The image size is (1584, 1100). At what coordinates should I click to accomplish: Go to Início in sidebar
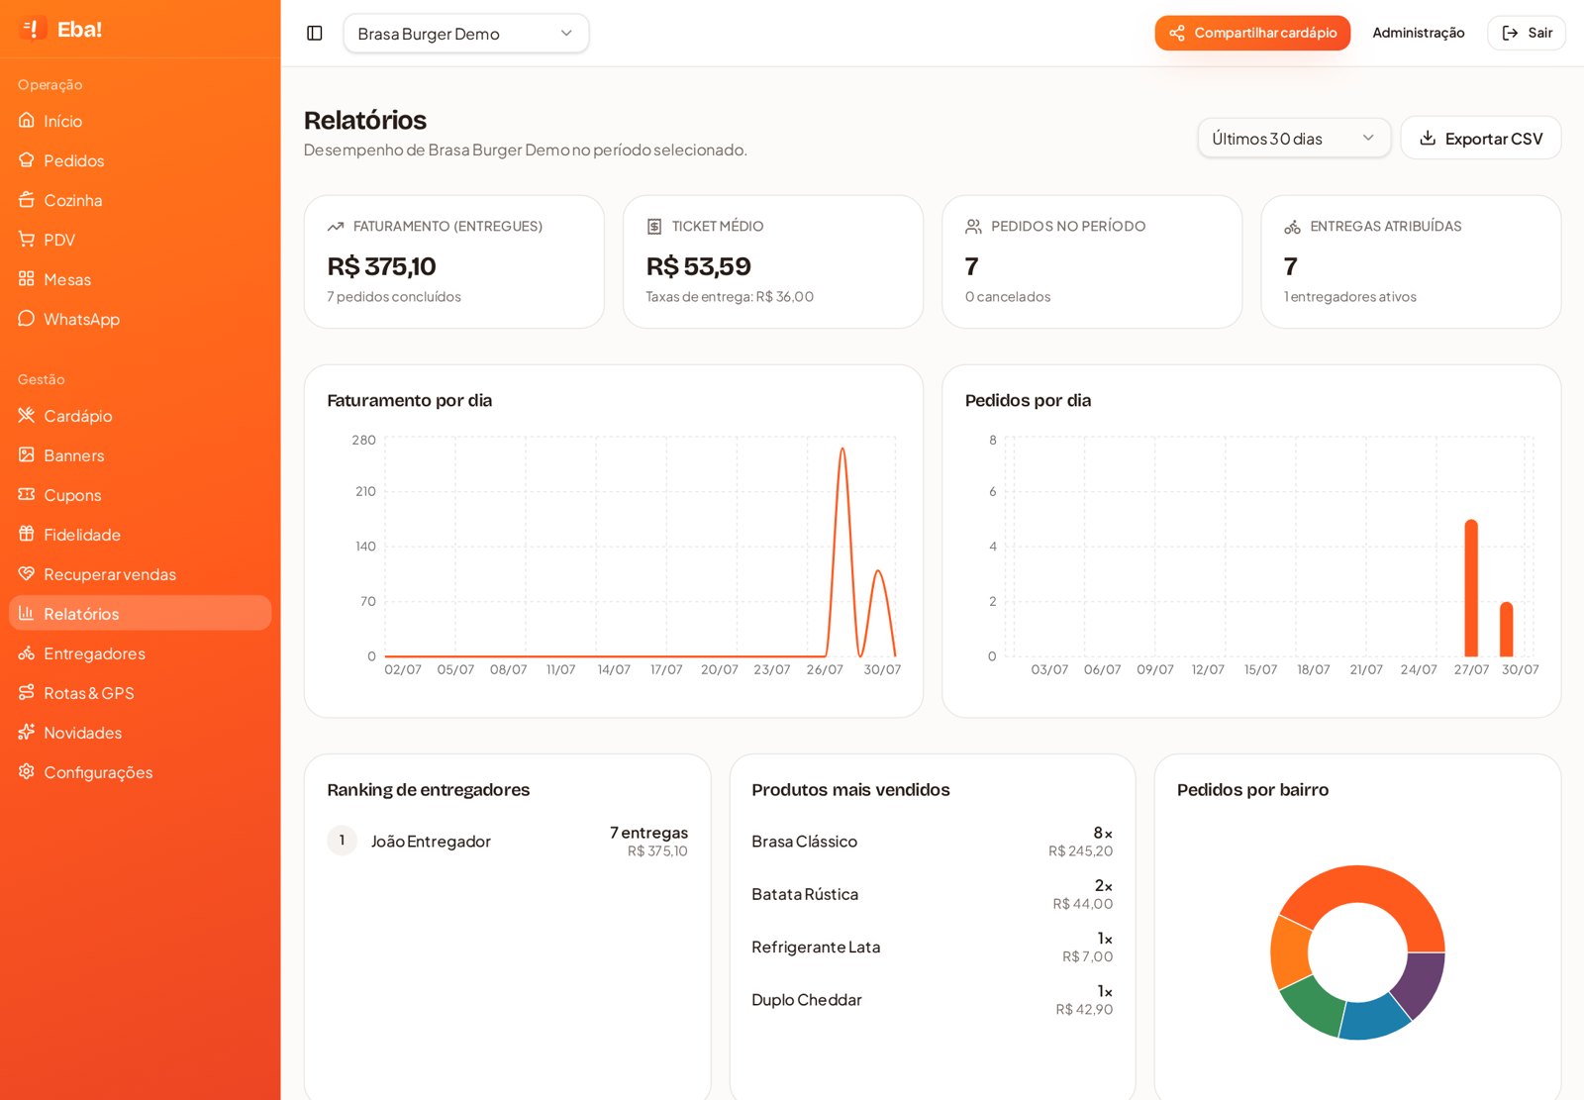point(140,120)
